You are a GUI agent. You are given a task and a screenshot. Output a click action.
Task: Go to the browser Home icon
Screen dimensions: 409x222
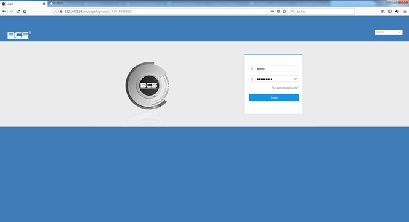coord(25,12)
